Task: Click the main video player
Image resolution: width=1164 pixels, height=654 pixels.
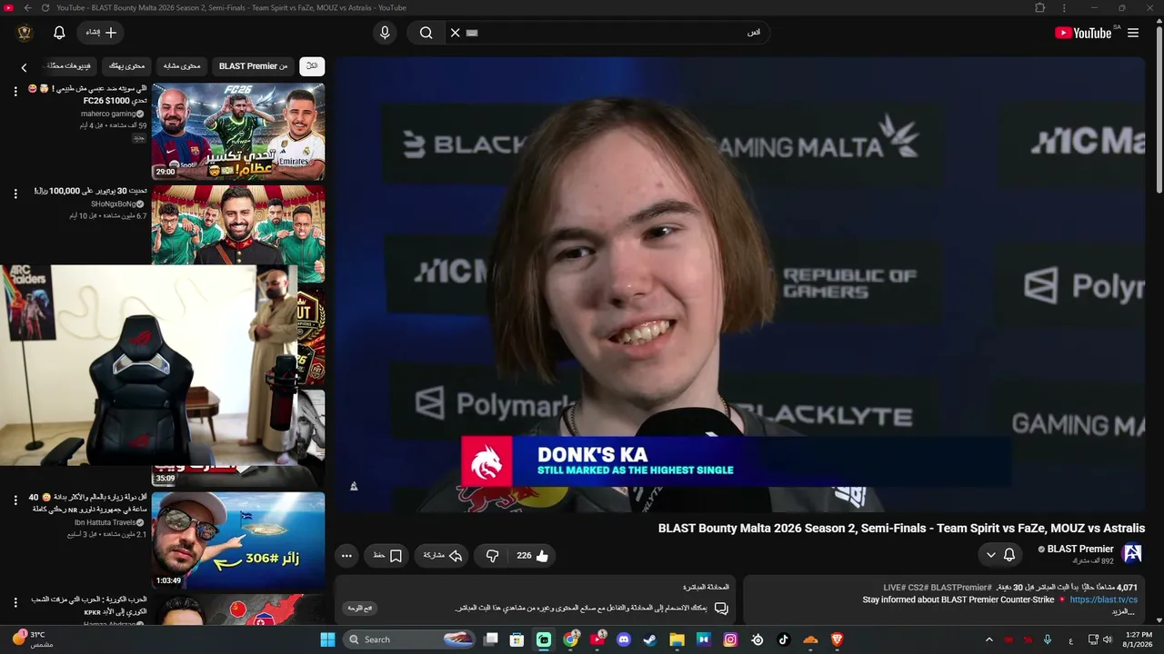Action: [x=739, y=284]
